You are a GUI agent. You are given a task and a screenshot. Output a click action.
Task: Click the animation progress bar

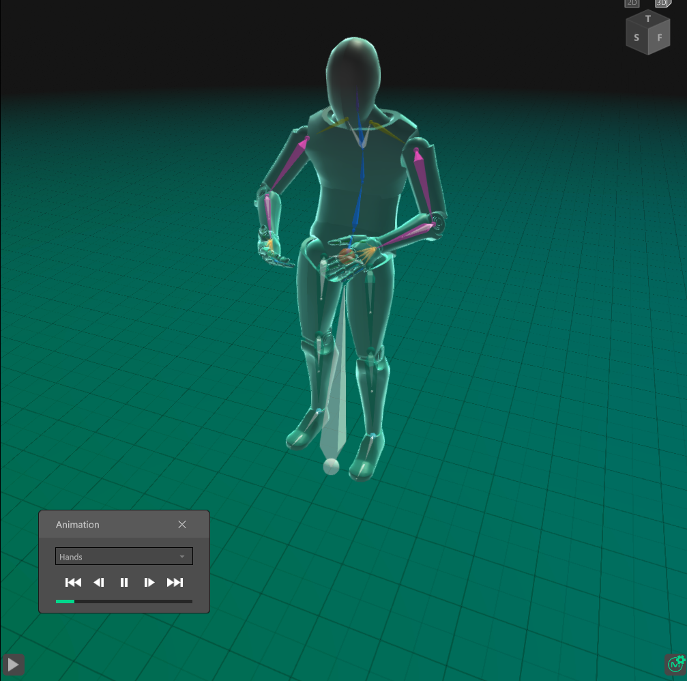coord(123,601)
